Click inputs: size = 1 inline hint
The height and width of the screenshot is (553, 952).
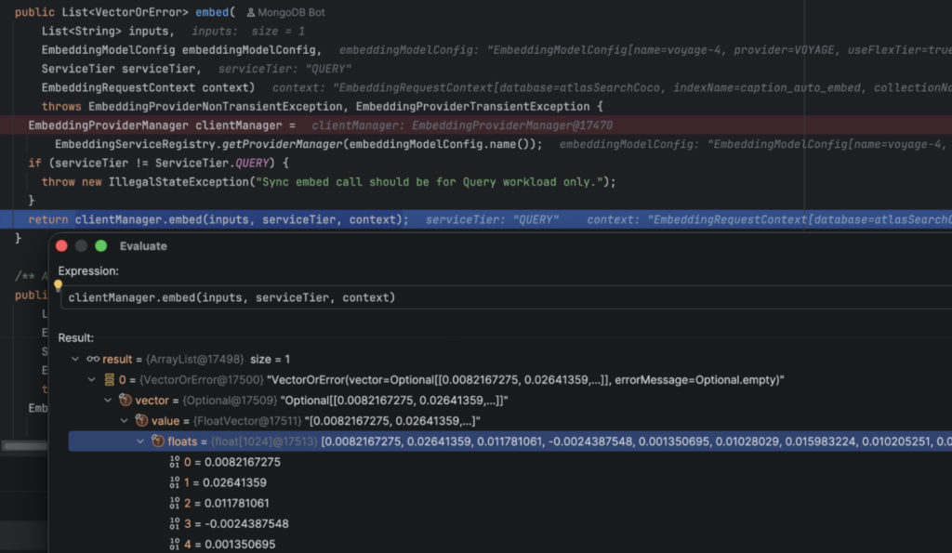click(248, 31)
